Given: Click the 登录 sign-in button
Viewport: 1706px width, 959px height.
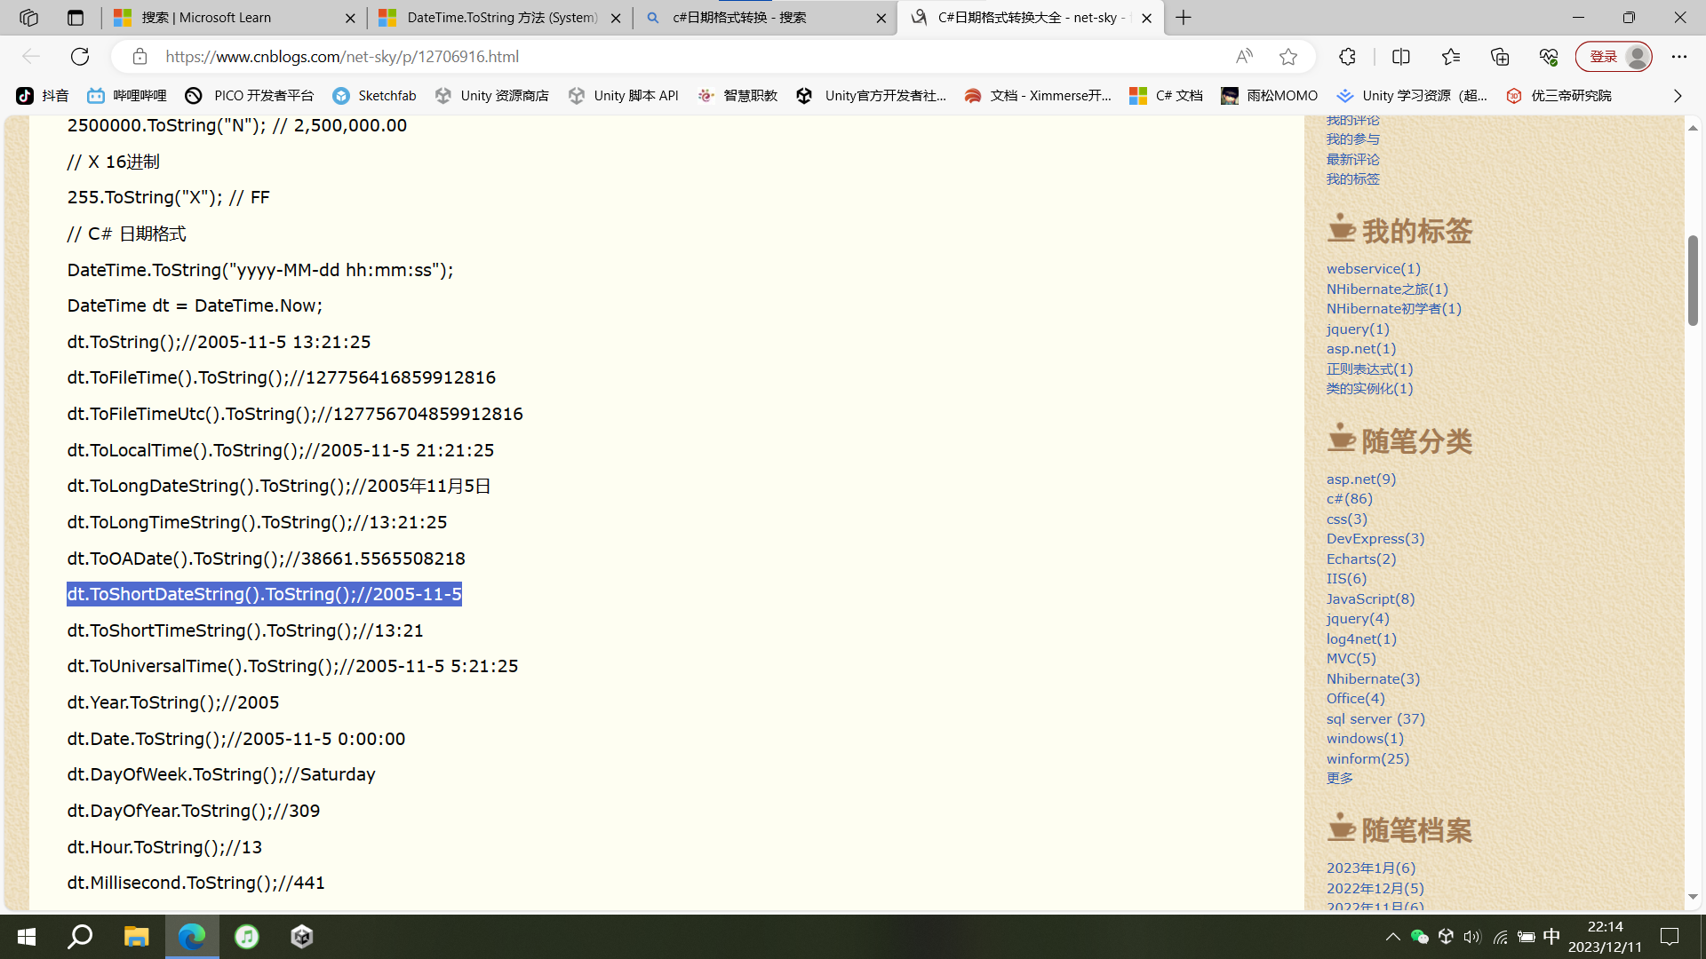Looking at the screenshot, I should (x=1604, y=57).
